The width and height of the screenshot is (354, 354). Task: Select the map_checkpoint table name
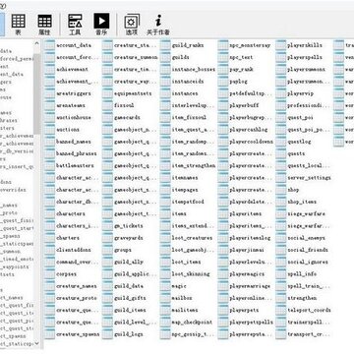tap(192, 323)
